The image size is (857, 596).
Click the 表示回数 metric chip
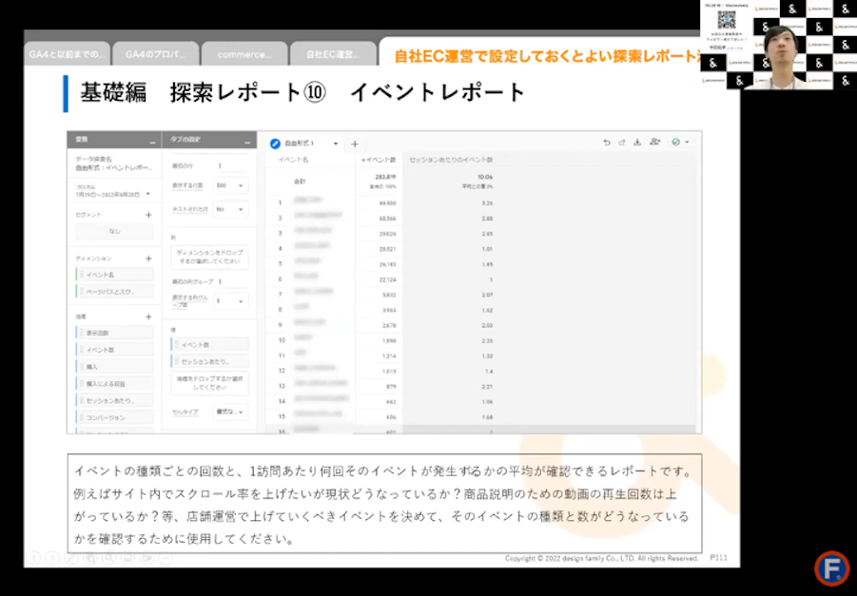pos(114,333)
